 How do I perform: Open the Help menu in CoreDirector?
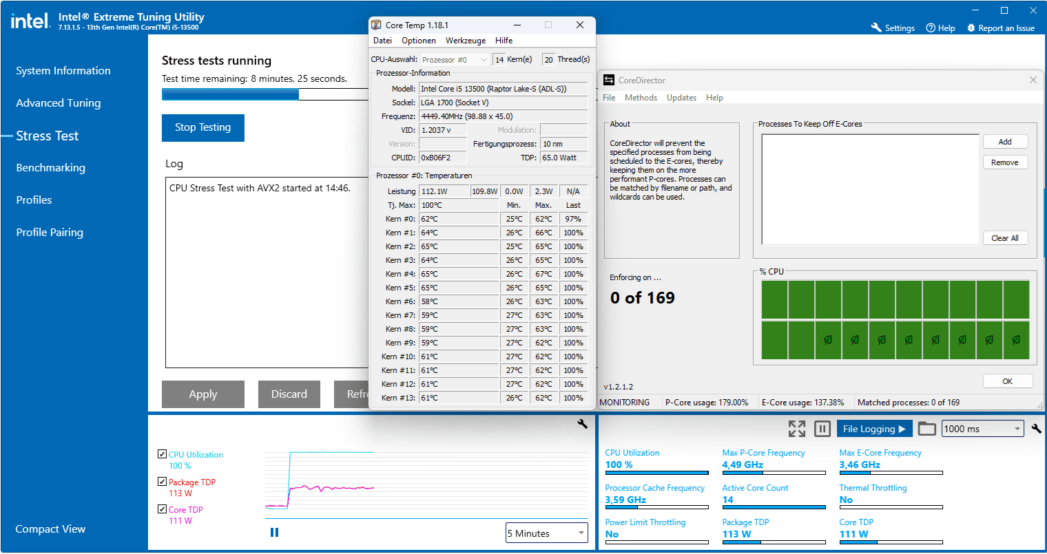(x=714, y=98)
